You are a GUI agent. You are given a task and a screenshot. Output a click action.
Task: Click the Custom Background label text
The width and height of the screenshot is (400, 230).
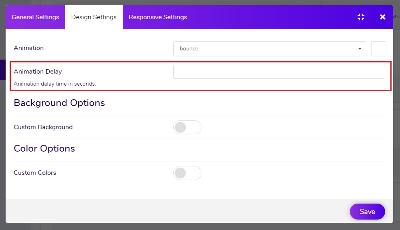[43, 127]
